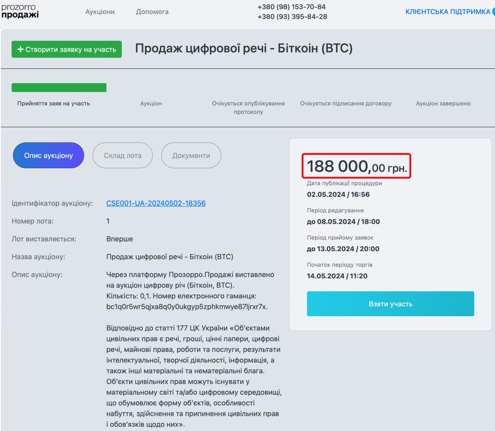The width and height of the screenshot is (495, 431).
Task: Open the Допомога menu item
Action: coord(152,12)
